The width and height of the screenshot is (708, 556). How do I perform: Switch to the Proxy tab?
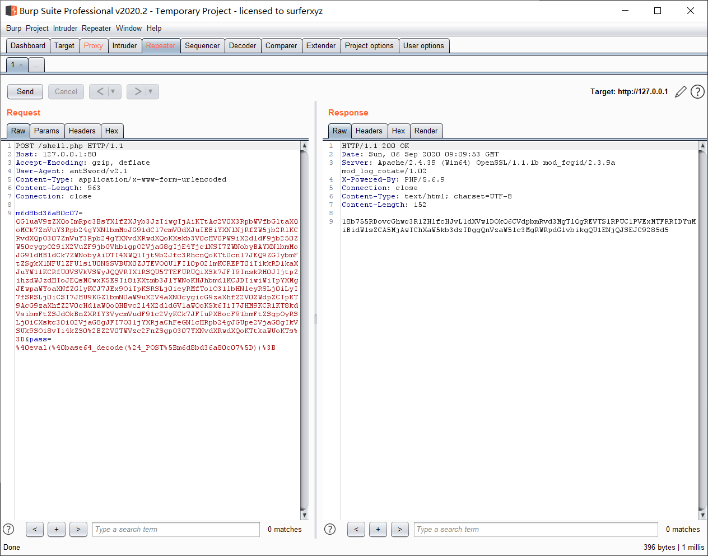click(x=94, y=46)
